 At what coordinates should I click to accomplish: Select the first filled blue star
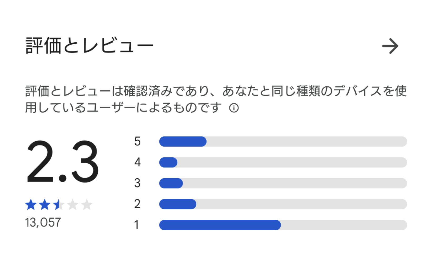pyautogui.click(x=31, y=205)
